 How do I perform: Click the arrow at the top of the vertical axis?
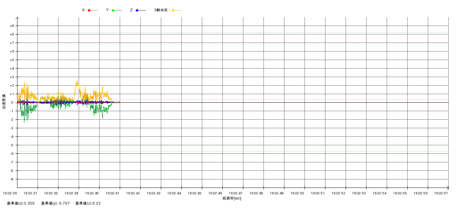tap(17, 18)
